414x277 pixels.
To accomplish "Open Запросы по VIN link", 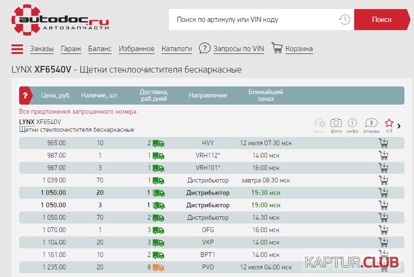I will 239,49.
